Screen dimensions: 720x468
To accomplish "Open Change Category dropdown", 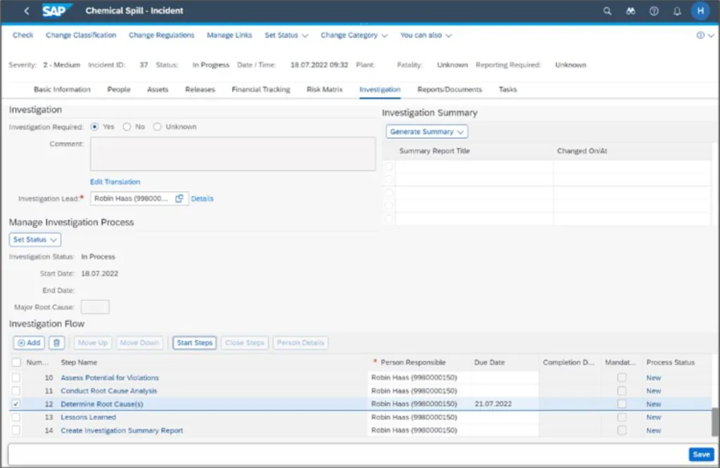I will [x=354, y=35].
